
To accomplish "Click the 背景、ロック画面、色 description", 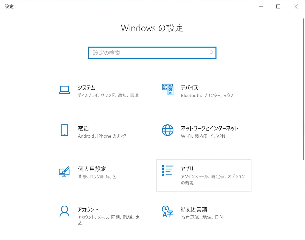I will click(x=97, y=177).
